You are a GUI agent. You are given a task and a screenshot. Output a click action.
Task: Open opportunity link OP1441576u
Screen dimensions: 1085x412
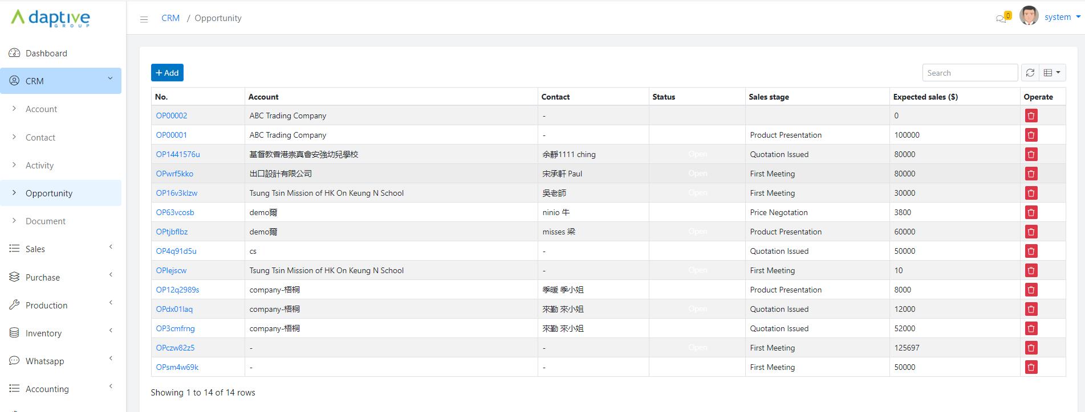coord(178,154)
